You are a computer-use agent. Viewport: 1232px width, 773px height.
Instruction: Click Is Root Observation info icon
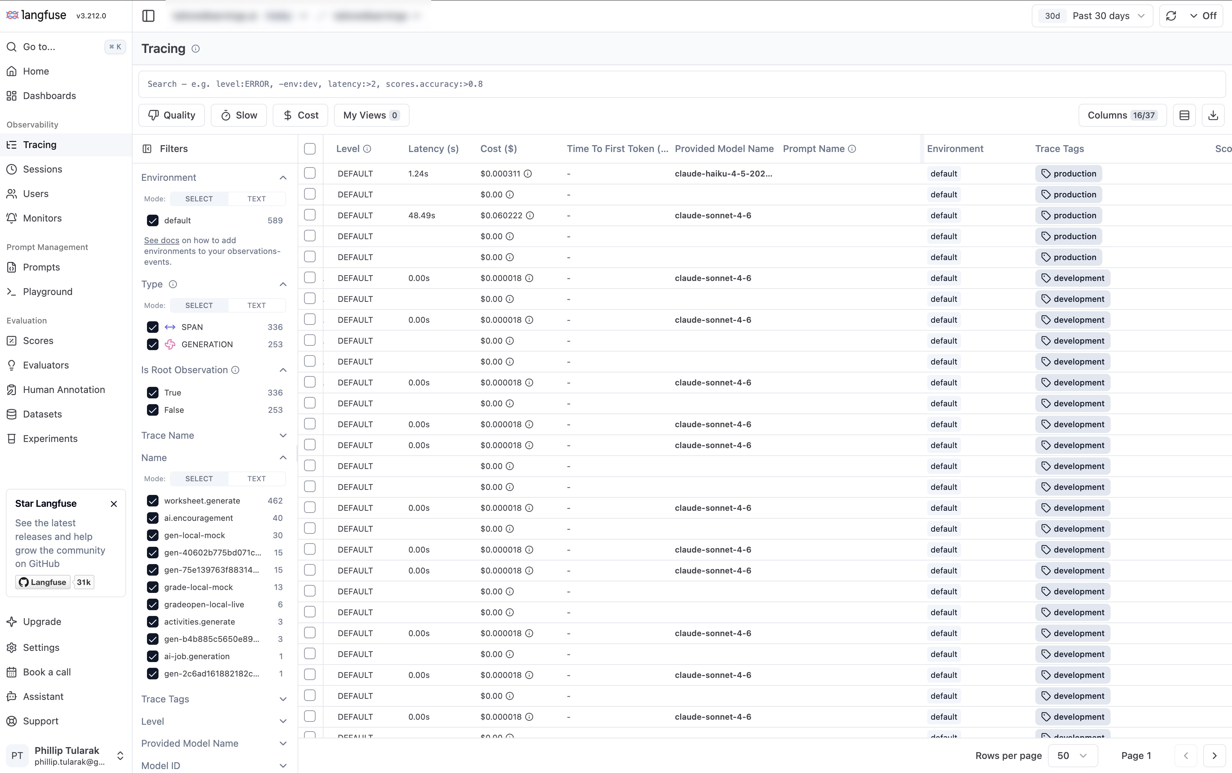235,370
